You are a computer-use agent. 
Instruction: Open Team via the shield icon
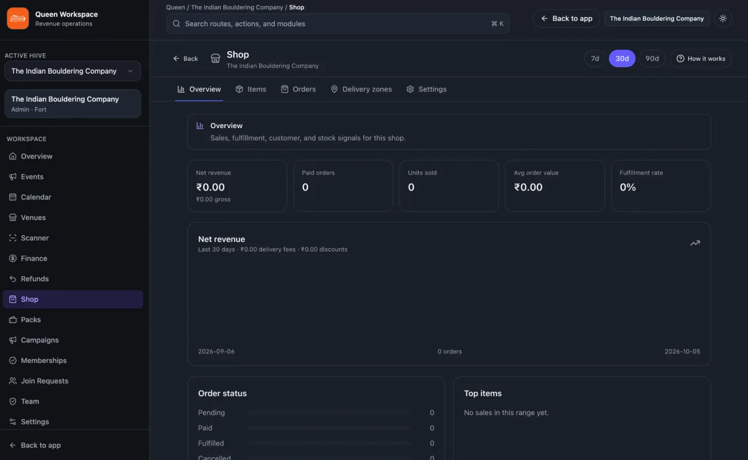(13, 401)
